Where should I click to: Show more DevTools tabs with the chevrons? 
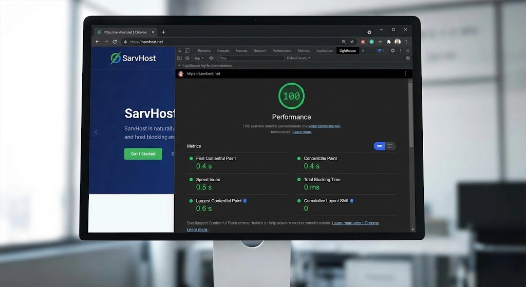coord(363,51)
